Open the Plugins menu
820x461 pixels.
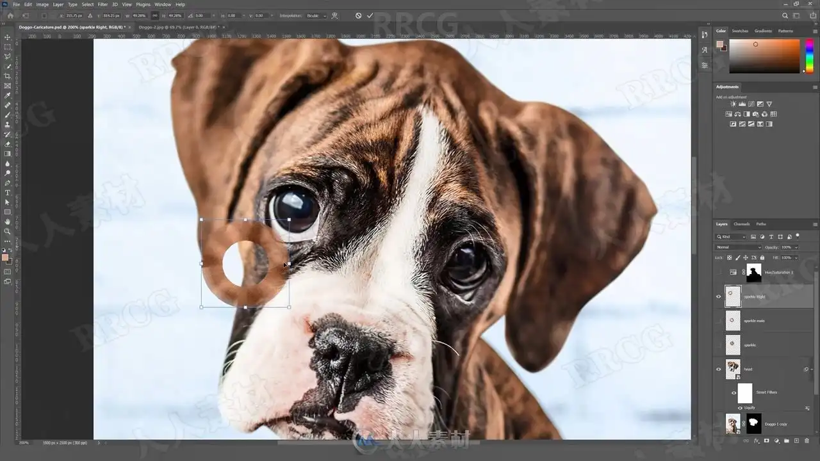click(143, 4)
